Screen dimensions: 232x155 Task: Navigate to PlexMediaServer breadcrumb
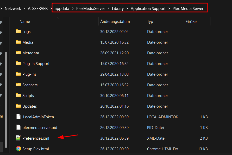pos(91,9)
